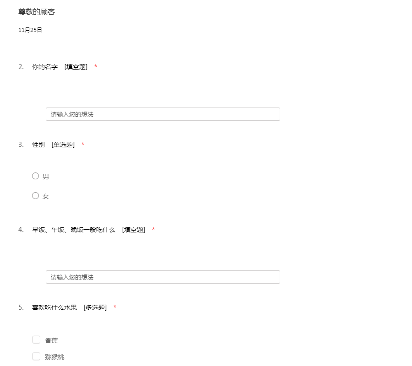This screenshot has width=412, height=366.
Task: Click the 猕猴桃 option label
Action: click(x=55, y=357)
